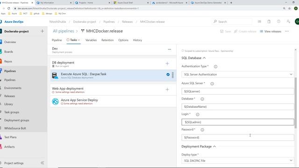Switch to the Options tab
This screenshot has width=299, height=168.
[123, 40]
